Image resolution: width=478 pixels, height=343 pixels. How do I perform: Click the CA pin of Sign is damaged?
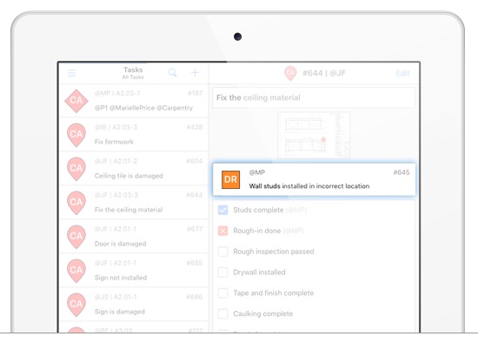tap(76, 305)
